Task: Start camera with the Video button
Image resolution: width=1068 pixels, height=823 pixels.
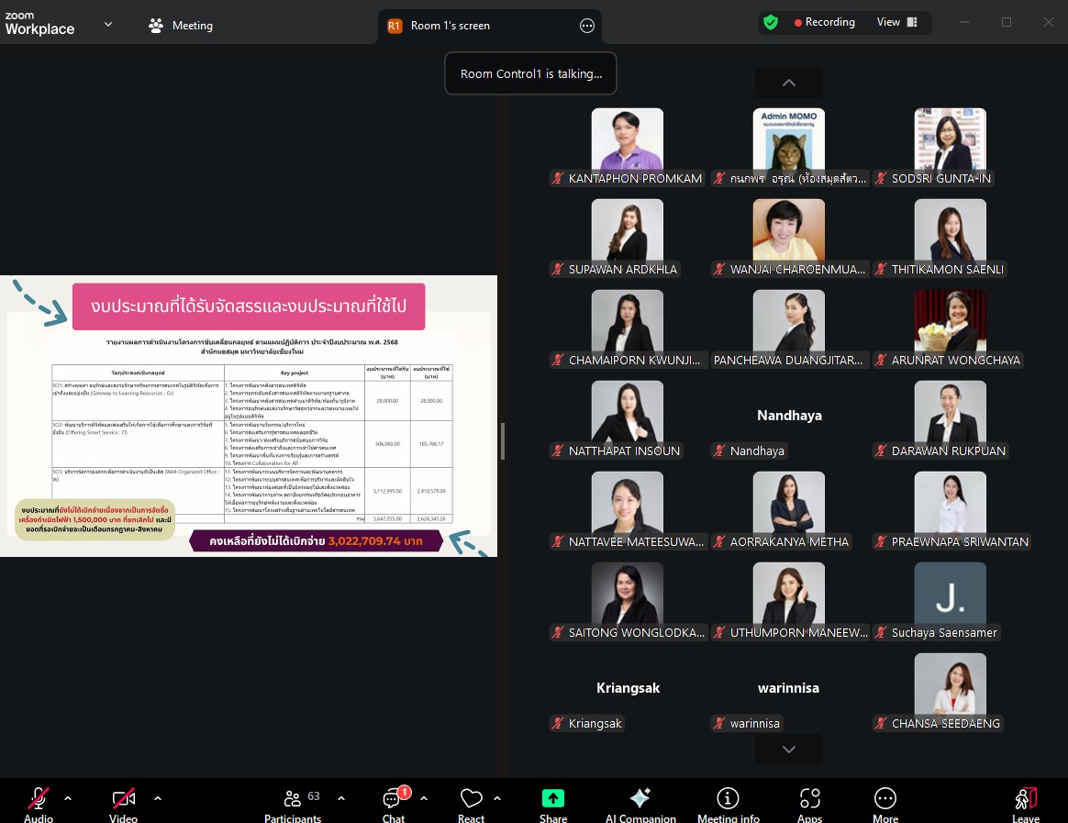Action: click(123, 805)
